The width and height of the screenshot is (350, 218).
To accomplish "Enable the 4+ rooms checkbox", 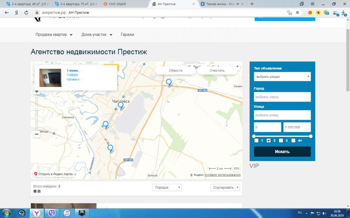I will [x=293, y=141].
